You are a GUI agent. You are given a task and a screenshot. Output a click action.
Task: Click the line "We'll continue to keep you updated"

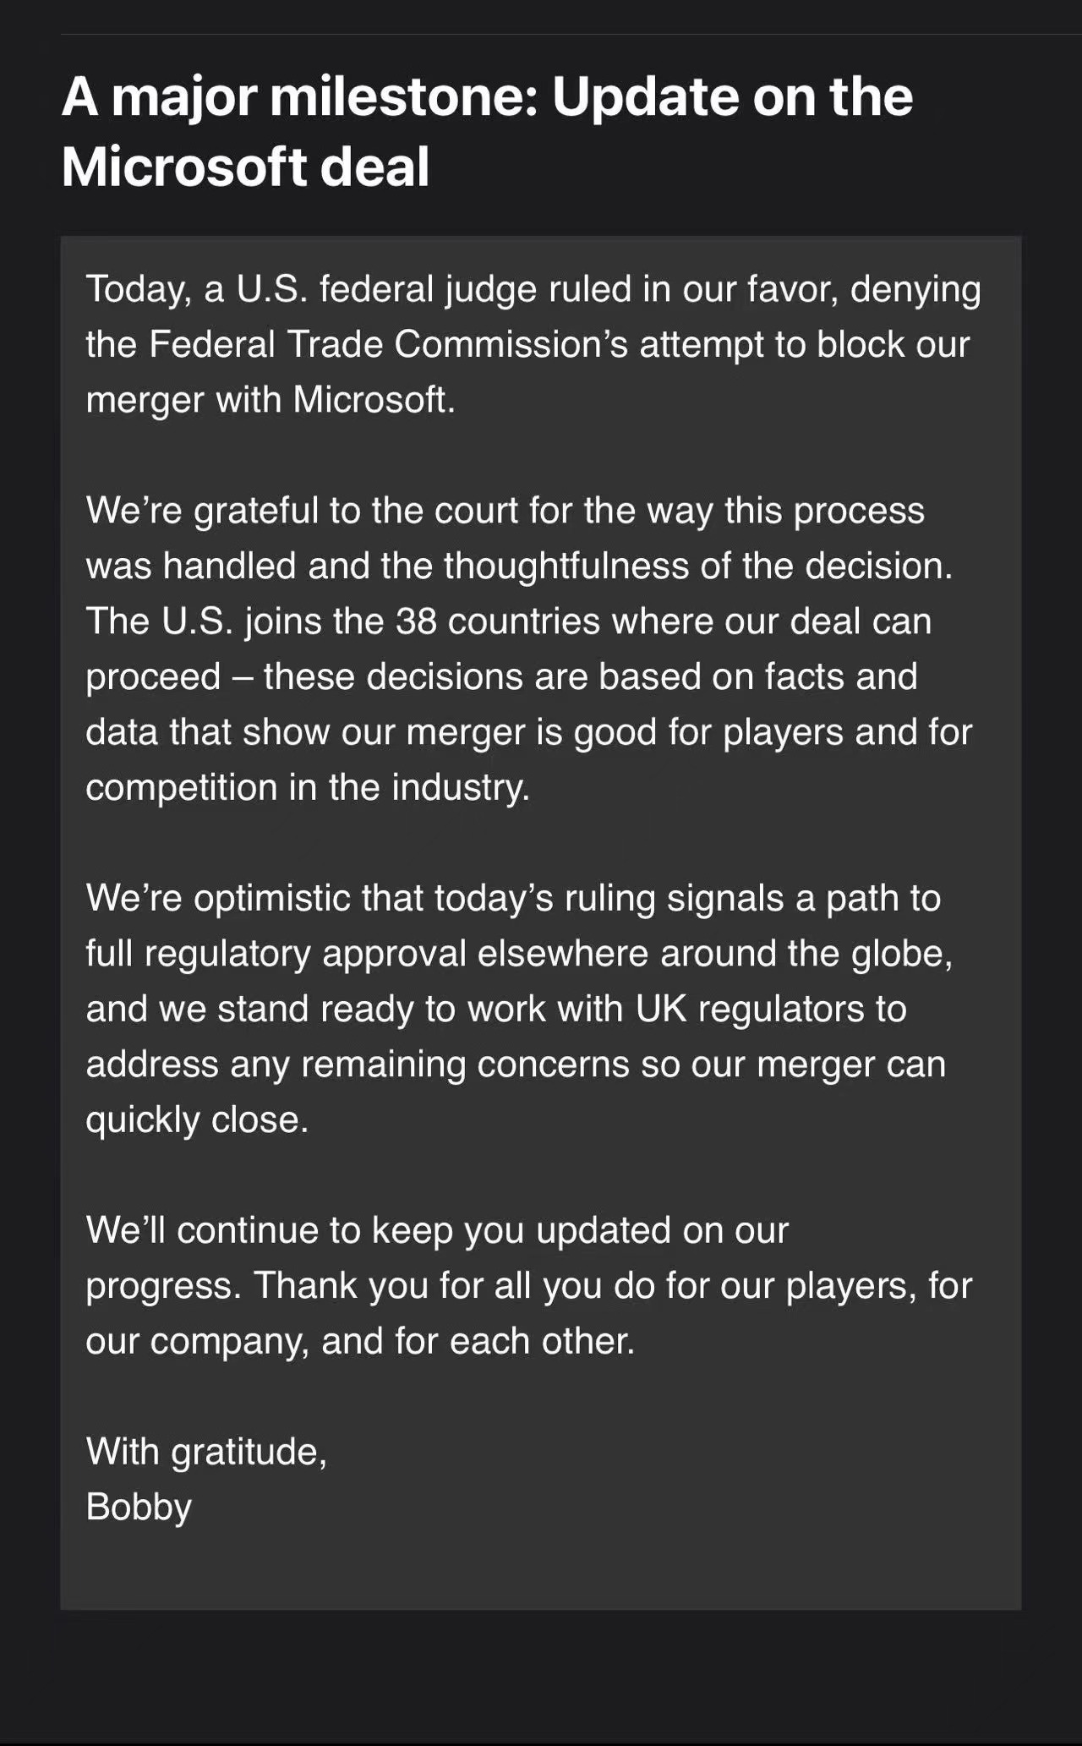(x=436, y=1230)
